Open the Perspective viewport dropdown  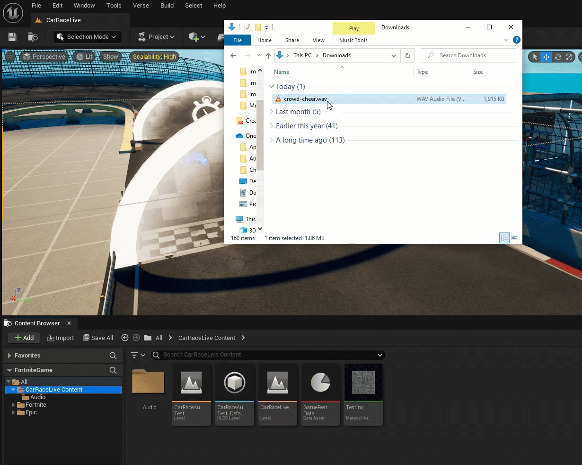[44, 57]
